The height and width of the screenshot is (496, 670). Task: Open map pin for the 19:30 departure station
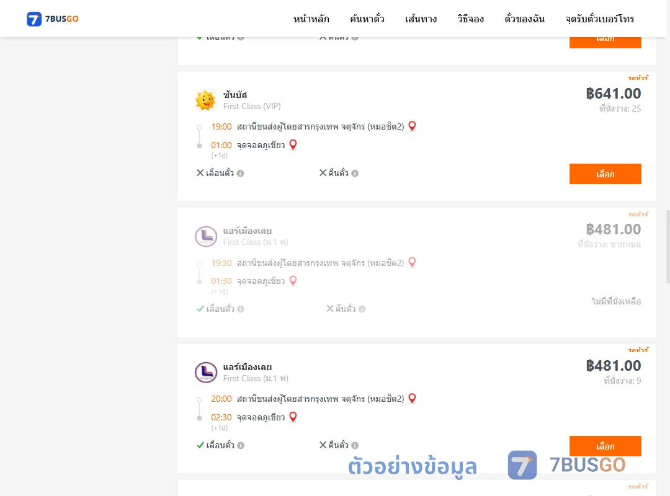[413, 262]
